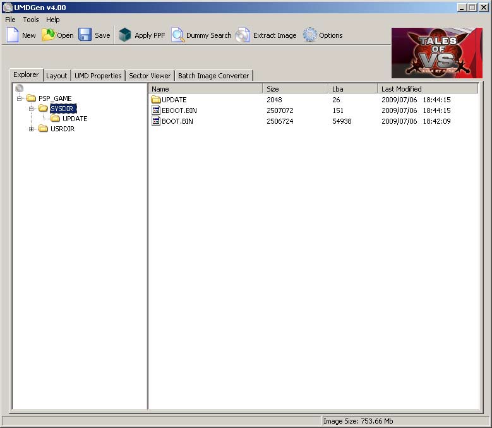Viewport: 492px width, 428px height.
Task: Click the size value 2506724
Action: 280,121
